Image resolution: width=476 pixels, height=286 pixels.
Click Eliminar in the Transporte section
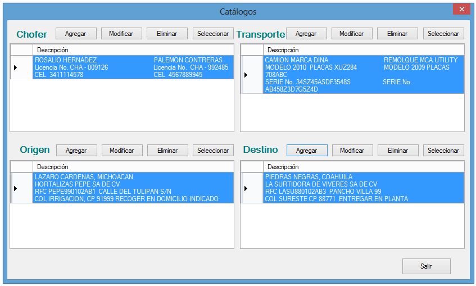pos(397,34)
